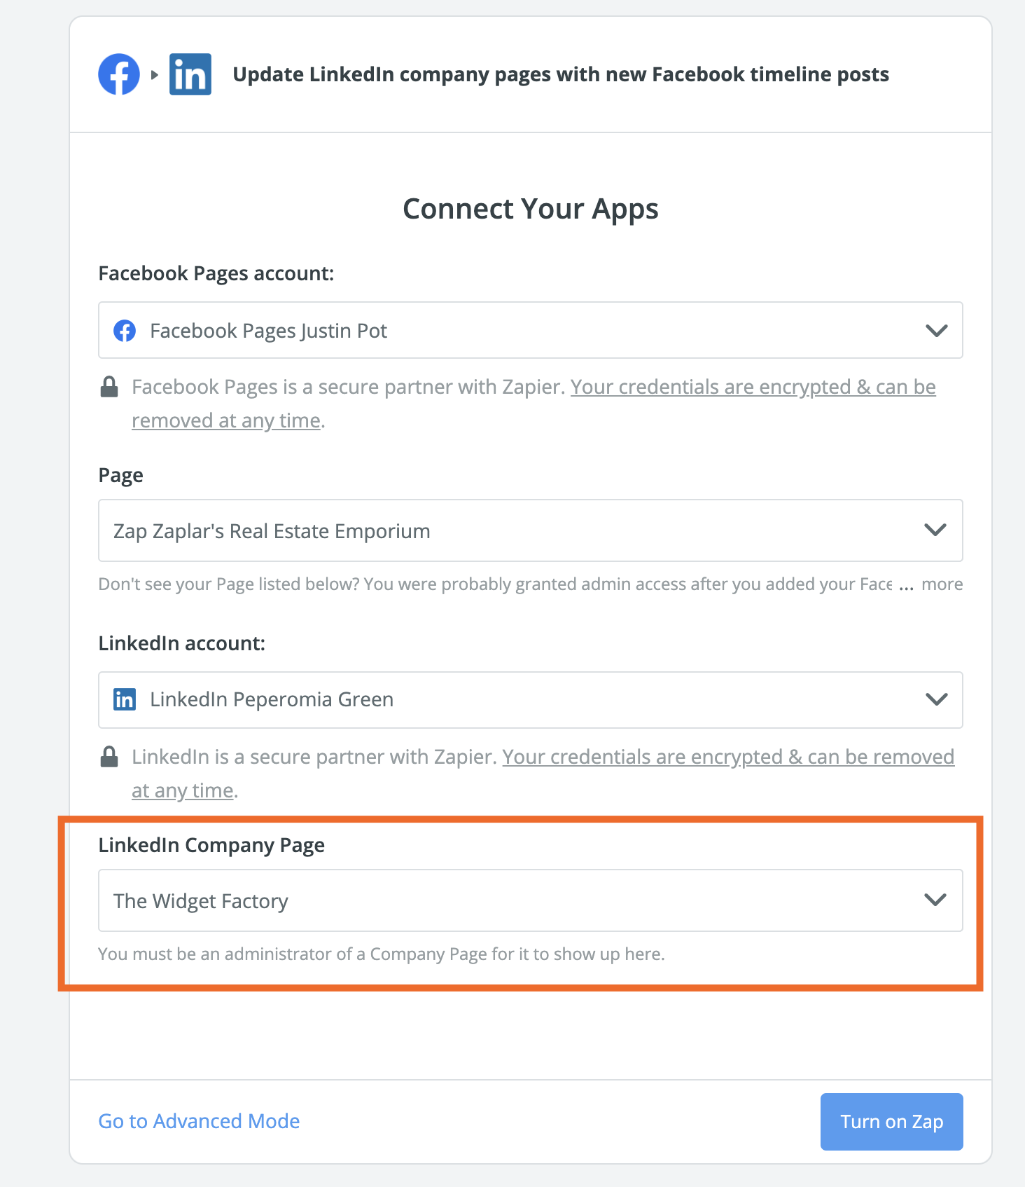Open the Page dropdown chevron

coord(935,530)
